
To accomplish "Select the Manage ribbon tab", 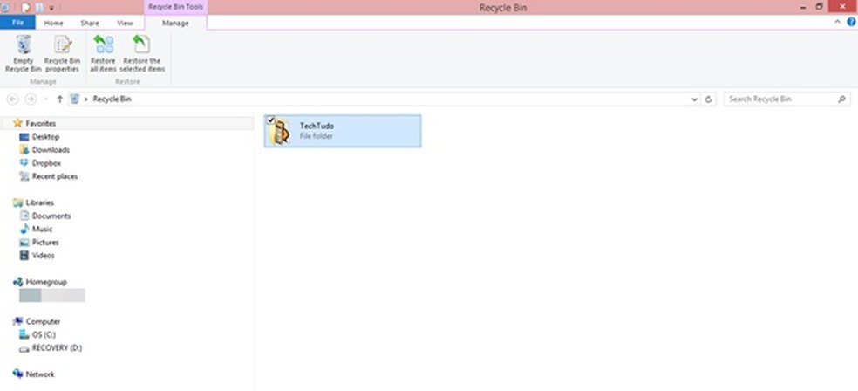I will pos(175,23).
